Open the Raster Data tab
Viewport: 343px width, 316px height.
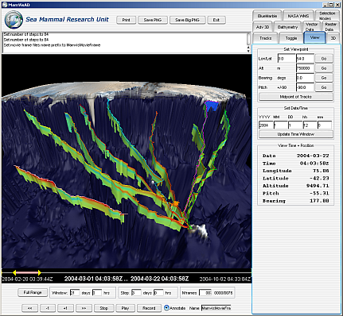(x=330, y=27)
